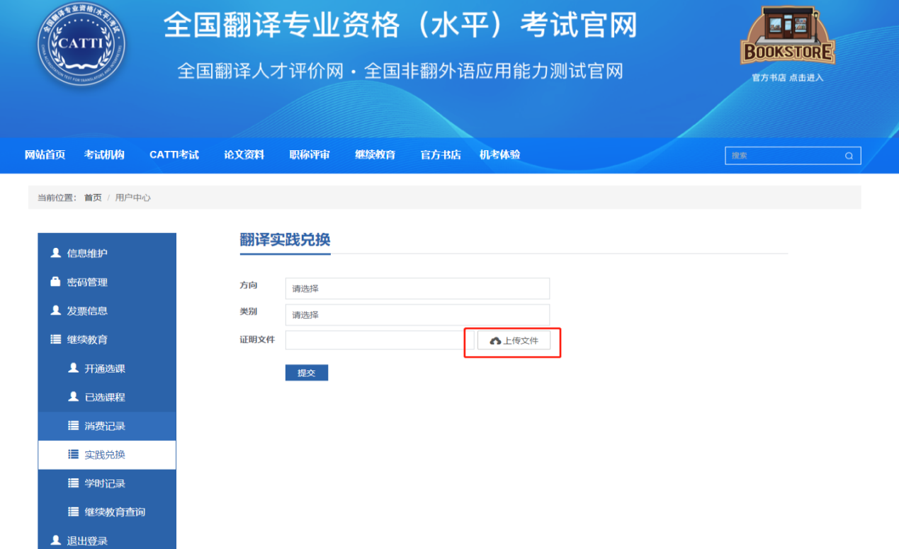The height and width of the screenshot is (549, 899).
Task: Click the search magnifier icon
Action: coord(849,156)
